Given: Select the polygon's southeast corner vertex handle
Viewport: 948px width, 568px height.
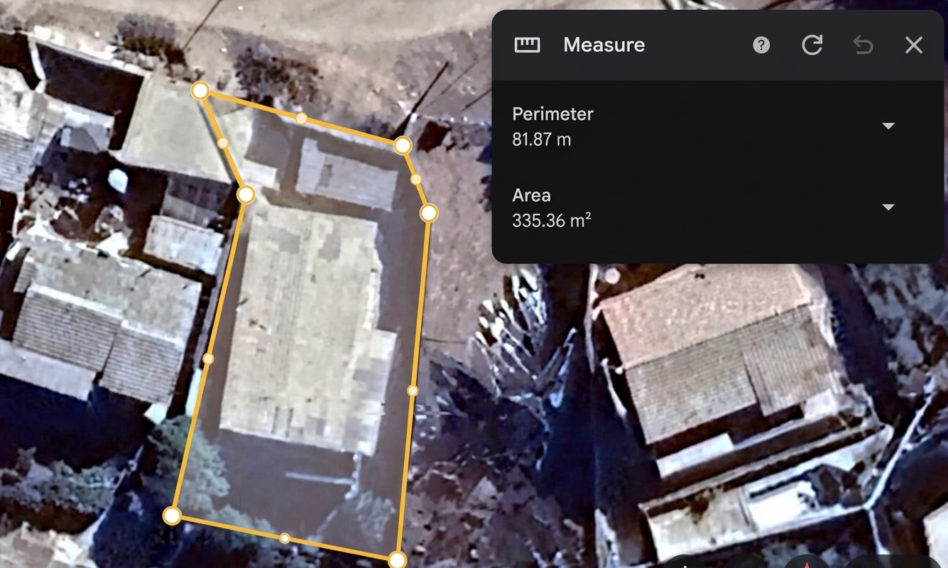Looking at the screenshot, I should click(x=397, y=559).
